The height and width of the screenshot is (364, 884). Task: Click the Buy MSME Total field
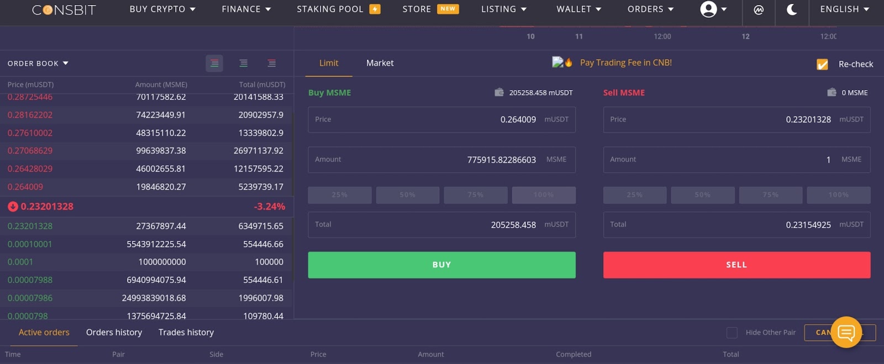point(441,225)
